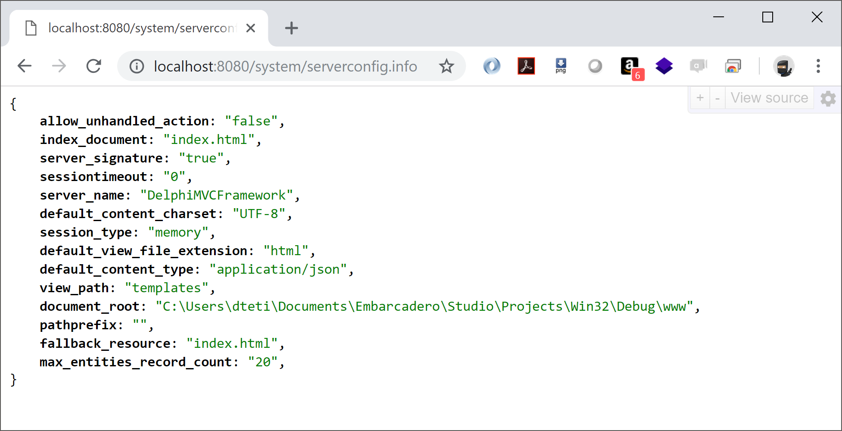This screenshot has height=431, width=842.
Task: Click the purple stacked layers extension icon
Action: 664,66
